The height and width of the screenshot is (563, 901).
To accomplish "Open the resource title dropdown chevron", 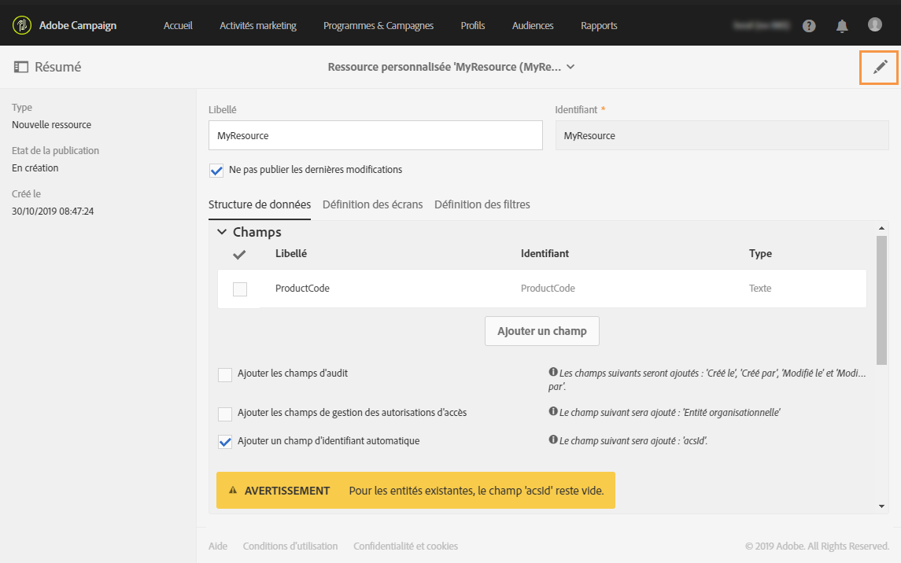I will 571,68.
